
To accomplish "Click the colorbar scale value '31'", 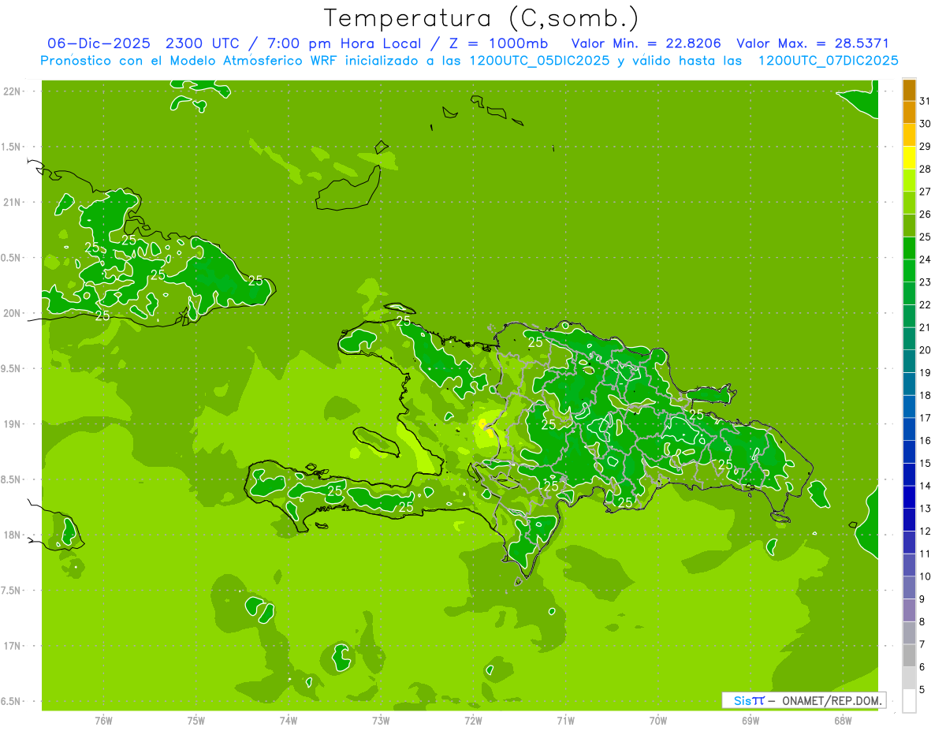I will tap(926, 101).
